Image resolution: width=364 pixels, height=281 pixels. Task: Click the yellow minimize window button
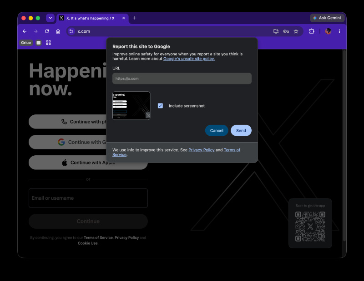(30, 18)
